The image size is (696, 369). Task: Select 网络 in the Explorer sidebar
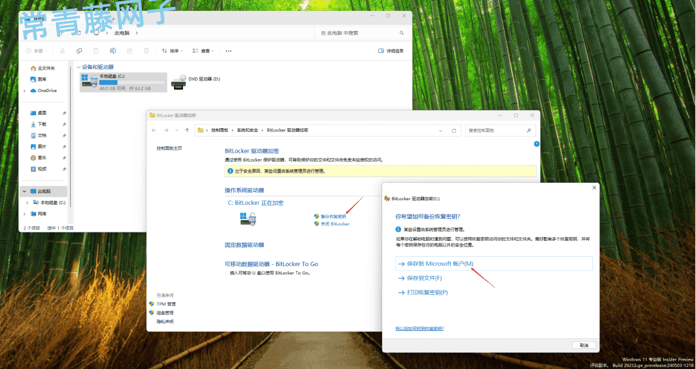click(x=39, y=214)
